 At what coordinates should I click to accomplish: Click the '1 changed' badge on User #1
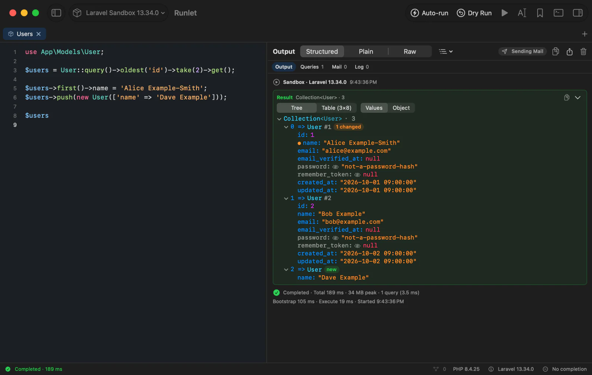click(348, 127)
